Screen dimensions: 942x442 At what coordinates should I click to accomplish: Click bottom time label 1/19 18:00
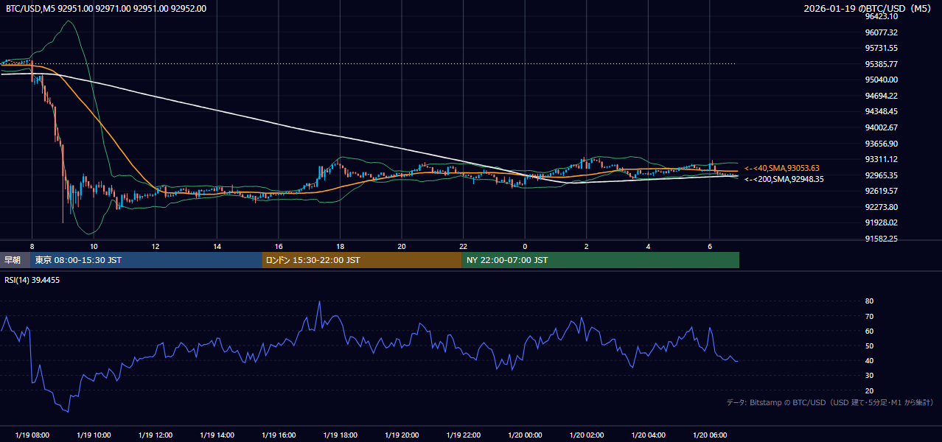coord(341,435)
